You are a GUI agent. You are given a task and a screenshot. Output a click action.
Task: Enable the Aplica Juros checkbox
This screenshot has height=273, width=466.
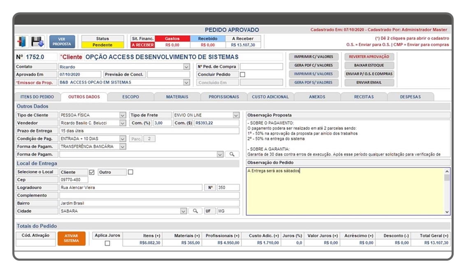[107, 243]
